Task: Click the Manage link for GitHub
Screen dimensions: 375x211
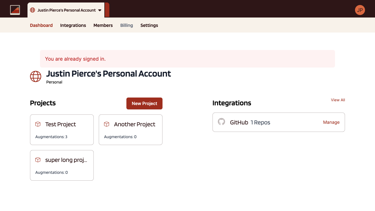Action: [331, 122]
